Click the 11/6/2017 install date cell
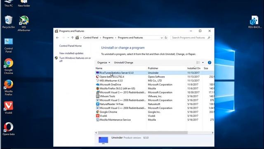Image resolution: width=264 pixels, height=149 pixels. click(193, 88)
